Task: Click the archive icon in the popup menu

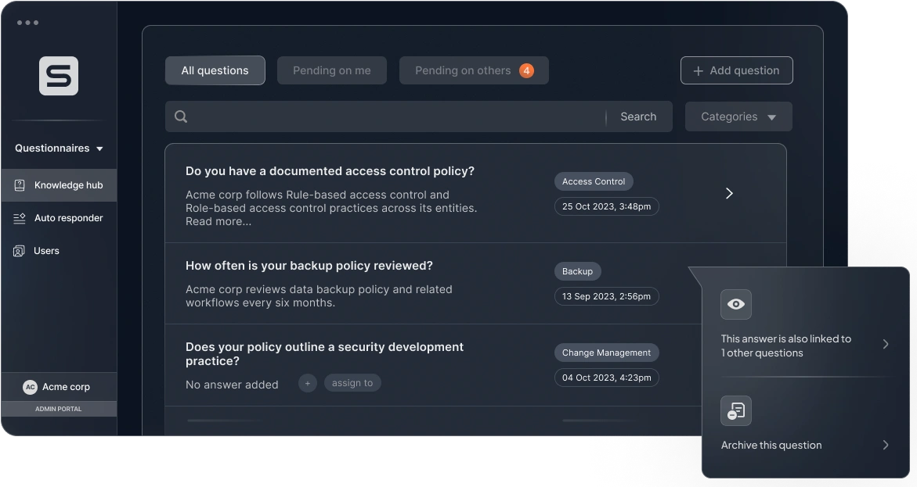Action: pos(735,410)
